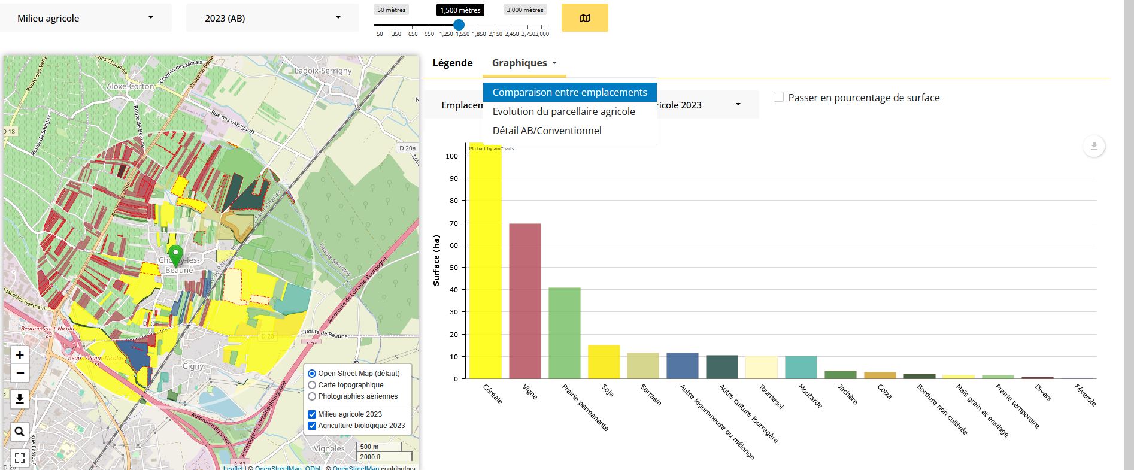This screenshot has height=470, width=1134.
Task: Click the Céréale yellow bar
Action: pos(485,260)
